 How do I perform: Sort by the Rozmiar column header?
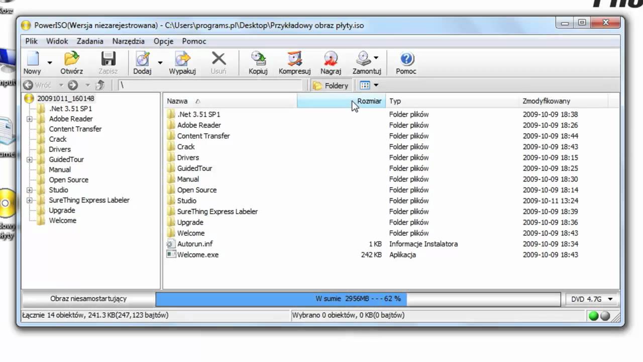coord(341,101)
